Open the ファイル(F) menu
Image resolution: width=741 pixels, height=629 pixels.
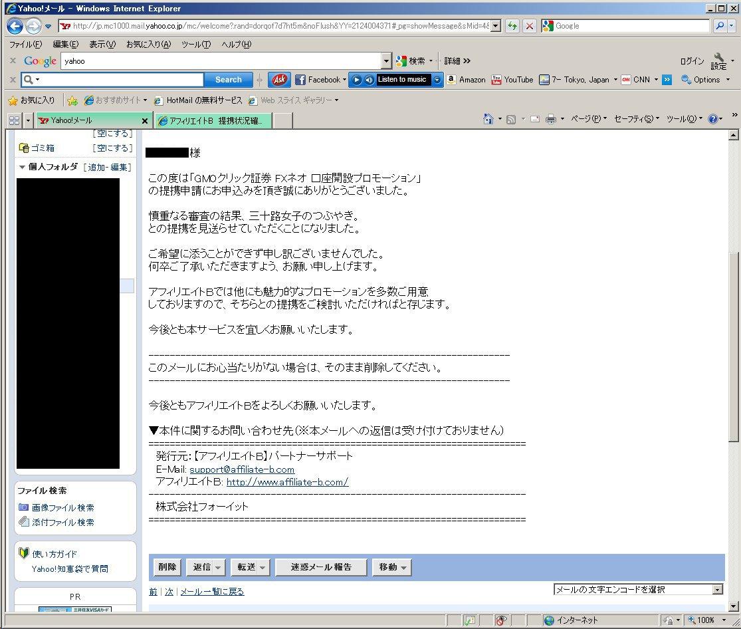point(25,45)
